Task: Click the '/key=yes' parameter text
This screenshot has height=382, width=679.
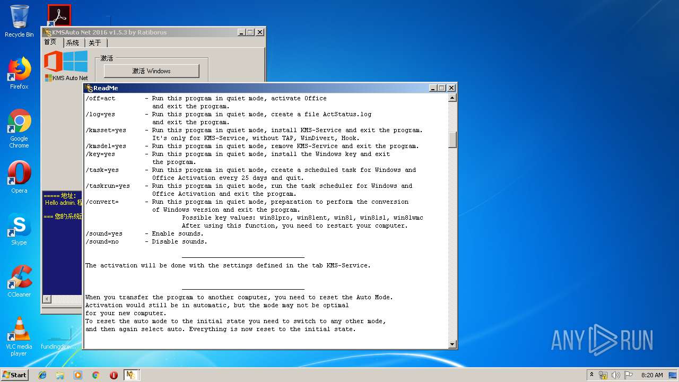Action: (100, 154)
